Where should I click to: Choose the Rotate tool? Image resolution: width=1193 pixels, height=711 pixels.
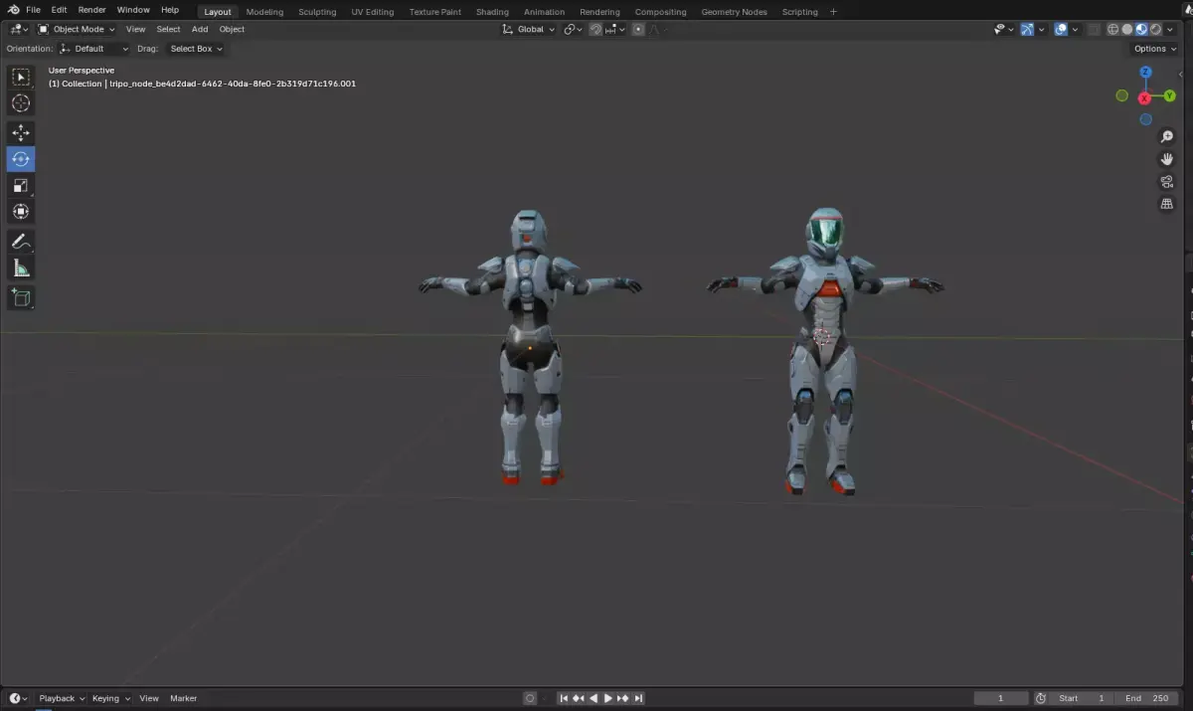(x=21, y=159)
